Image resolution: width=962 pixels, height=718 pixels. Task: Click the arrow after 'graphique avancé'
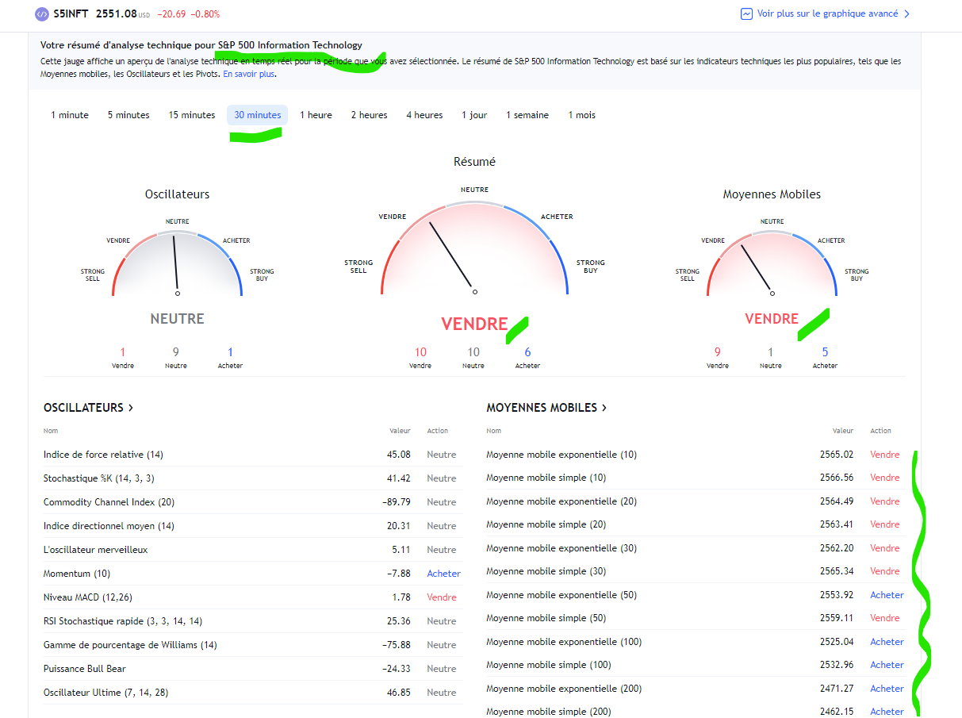[906, 14]
